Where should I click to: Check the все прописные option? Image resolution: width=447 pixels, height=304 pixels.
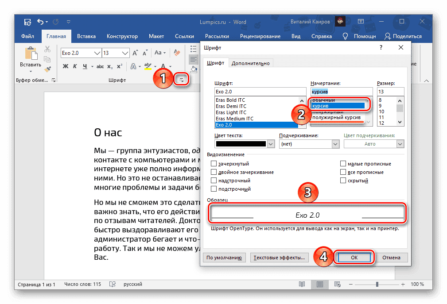coord(343,172)
